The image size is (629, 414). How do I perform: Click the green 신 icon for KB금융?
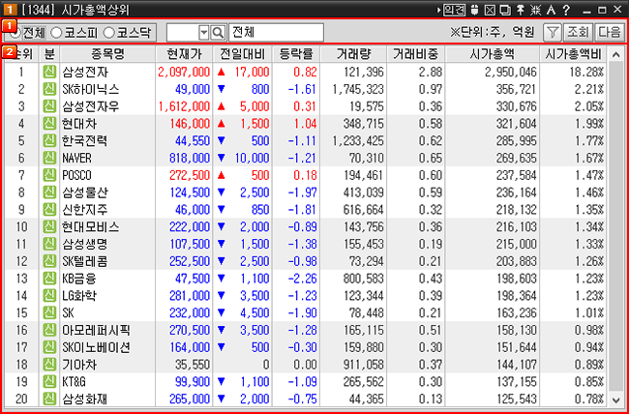coord(49,279)
